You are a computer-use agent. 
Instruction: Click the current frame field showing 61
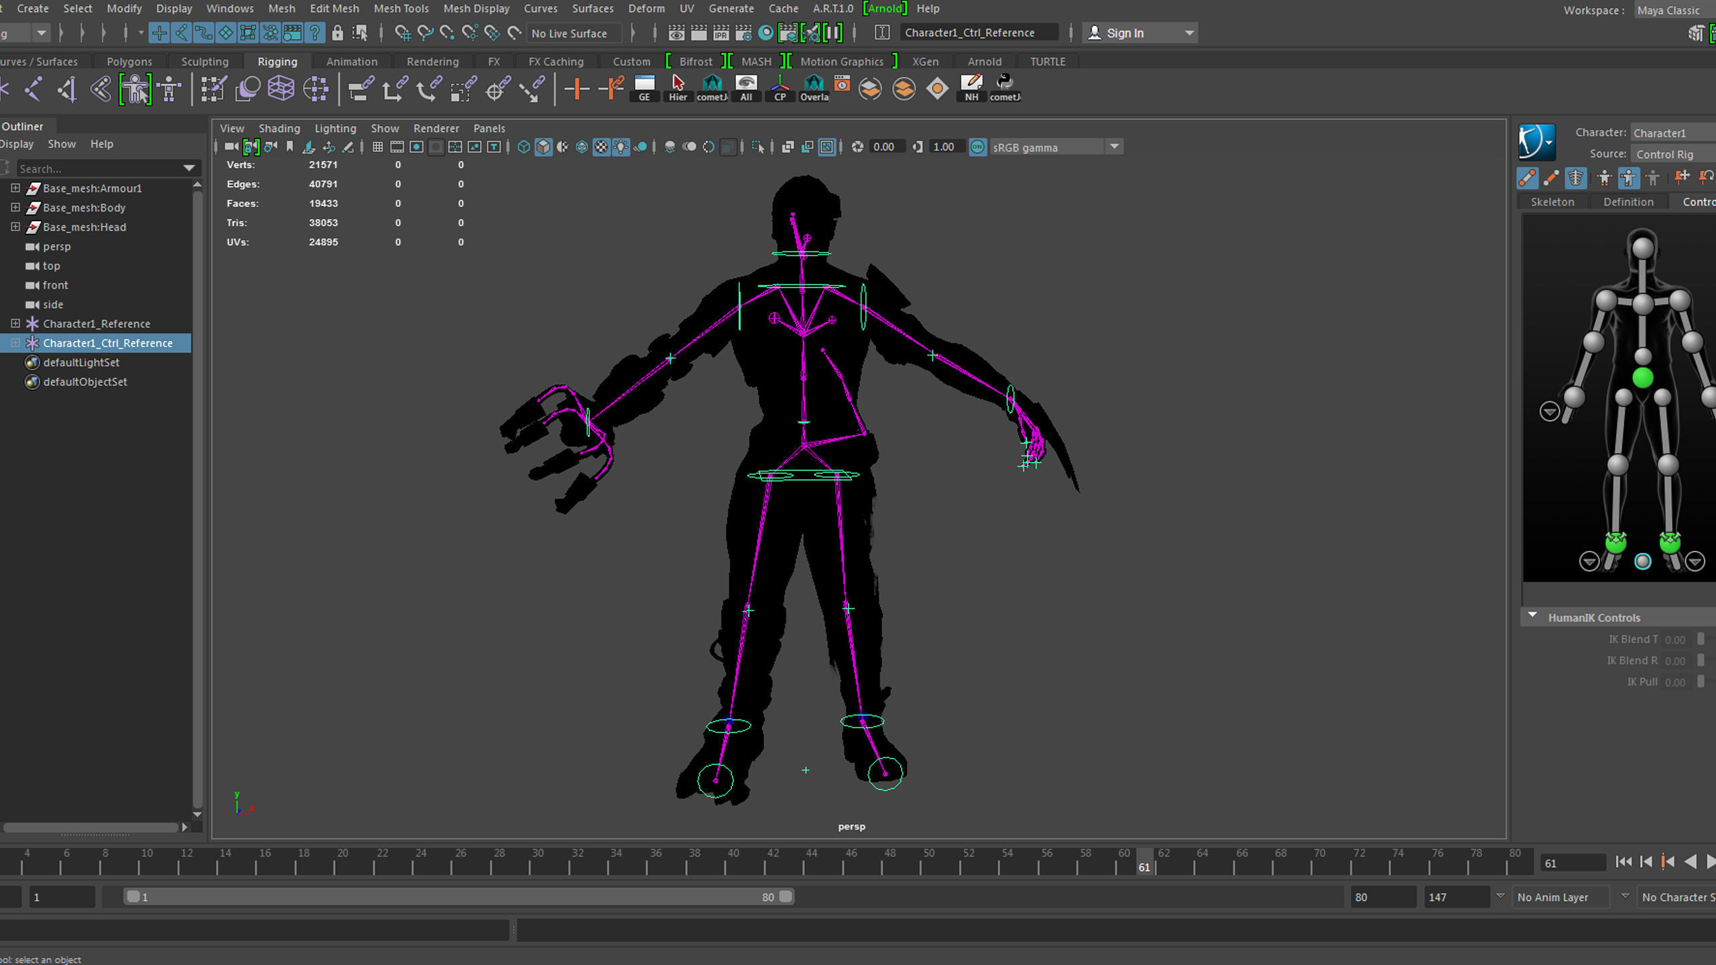[x=1572, y=863]
